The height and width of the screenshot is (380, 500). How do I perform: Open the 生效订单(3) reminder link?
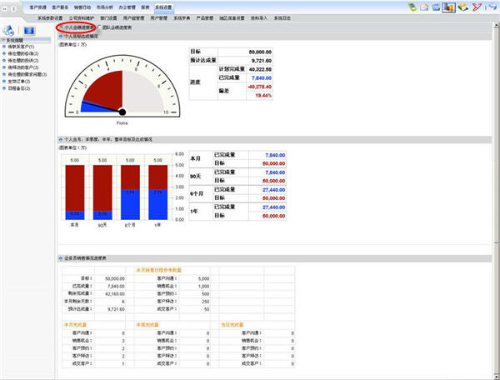click(19, 82)
